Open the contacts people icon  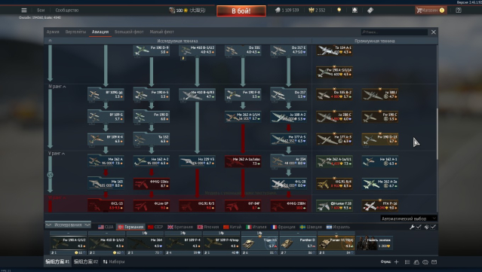(x=416, y=262)
